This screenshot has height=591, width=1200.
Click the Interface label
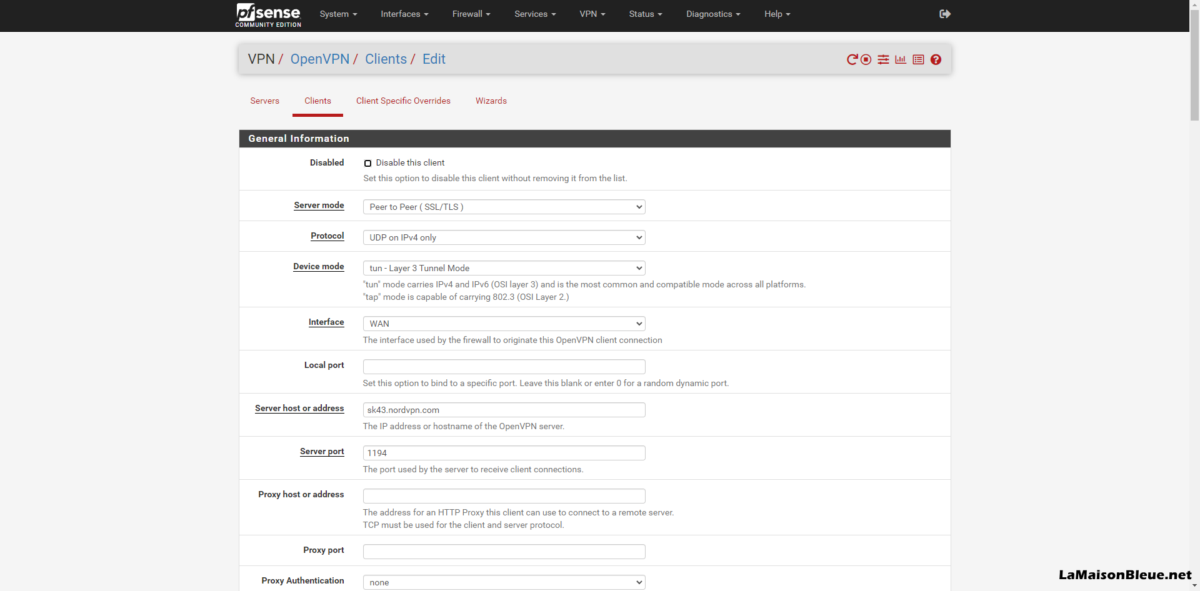point(326,322)
